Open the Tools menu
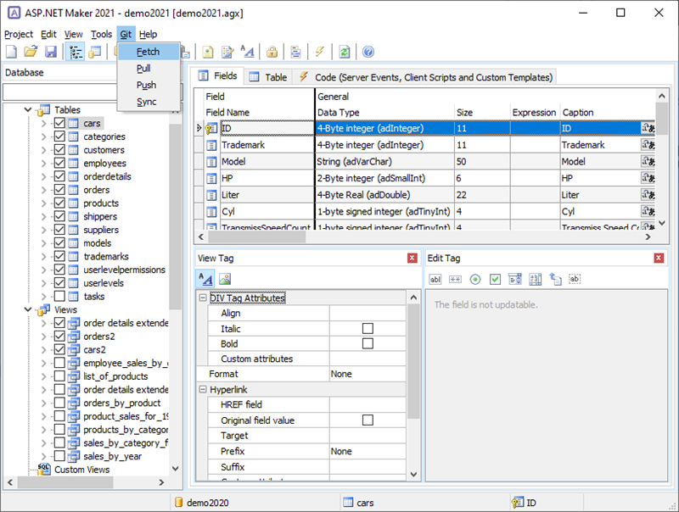 [101, 34]
